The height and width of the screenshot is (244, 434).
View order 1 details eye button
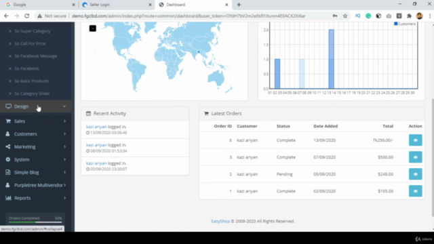415,191
